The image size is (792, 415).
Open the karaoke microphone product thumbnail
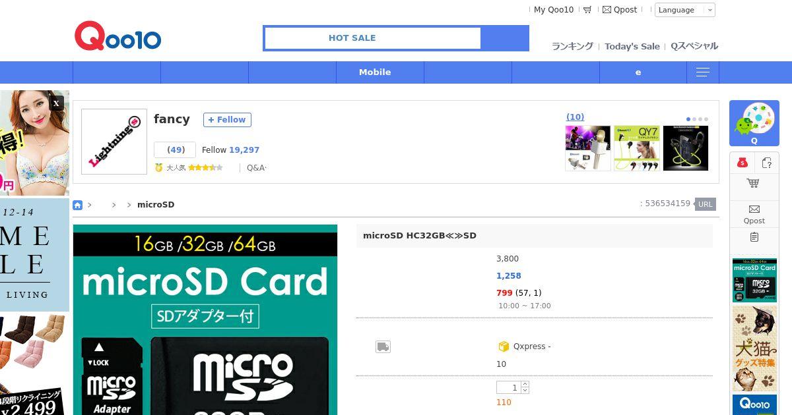pos(588,148)
